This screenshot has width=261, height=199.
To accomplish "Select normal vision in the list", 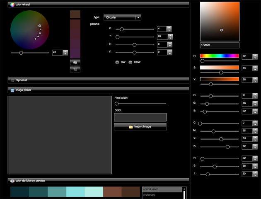I will (x=162, y=189).
